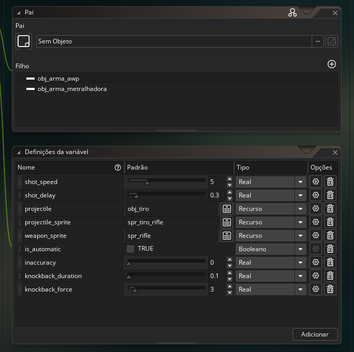This screenshot has height=352, width=354.
Task: Open the resource picker for weapon_sprite
Action: click(x=227, y=236)
